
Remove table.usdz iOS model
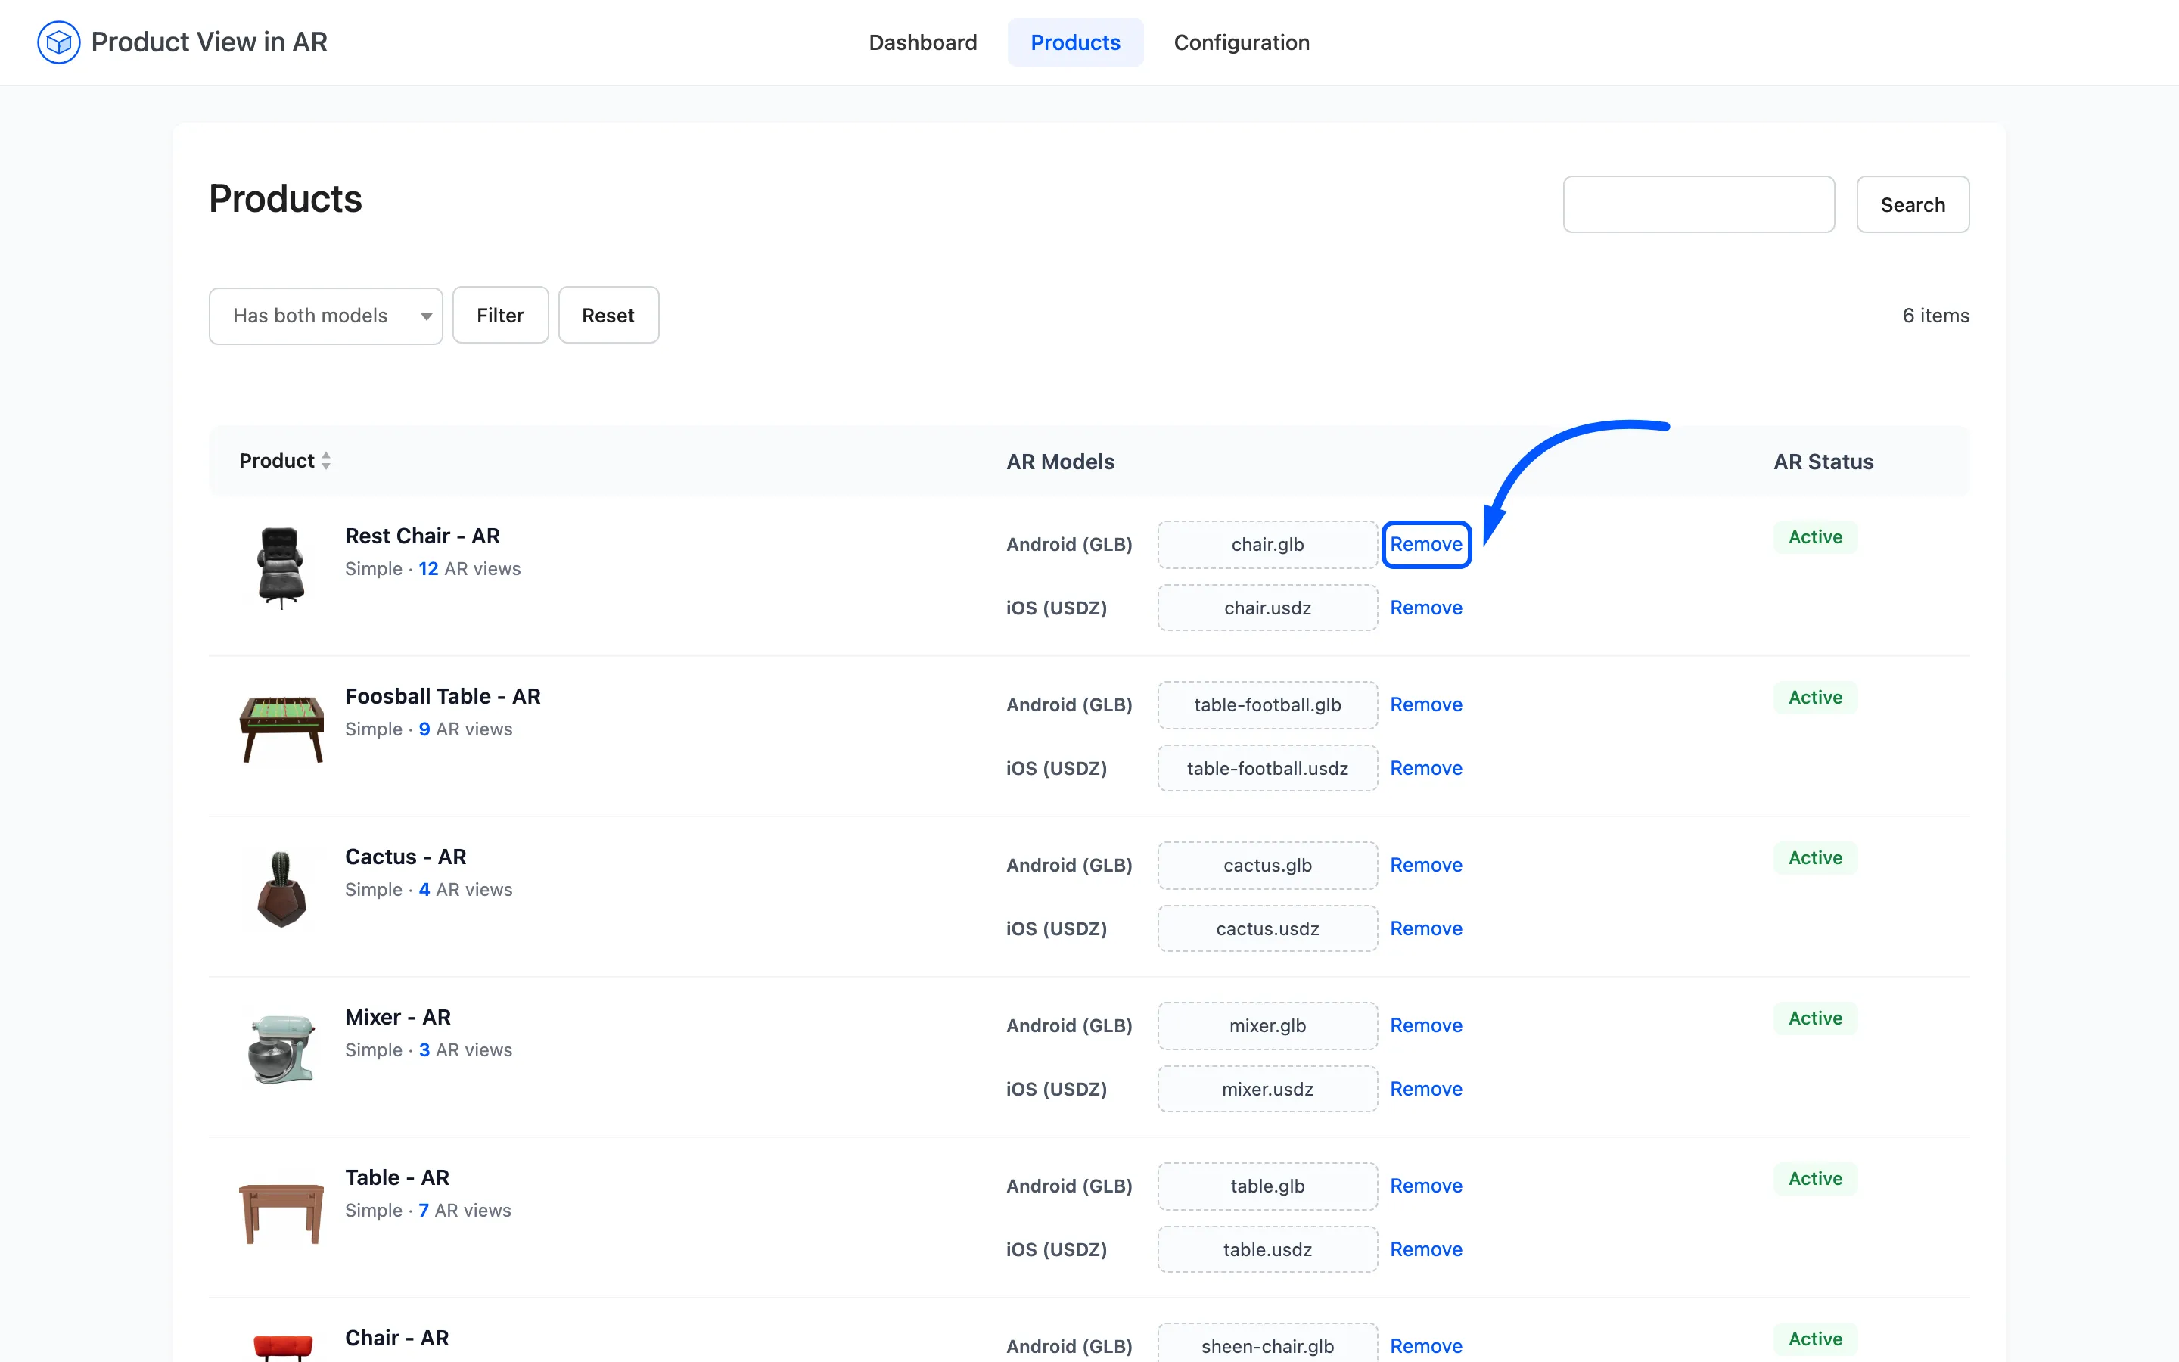tap(1426, 1249)
